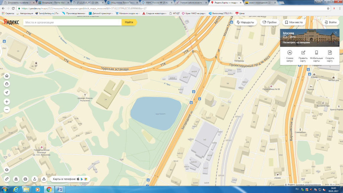Switch to the ИФНС России № 25 tab
The height and width of the screenshot is (193, 343).
point(157,3)
